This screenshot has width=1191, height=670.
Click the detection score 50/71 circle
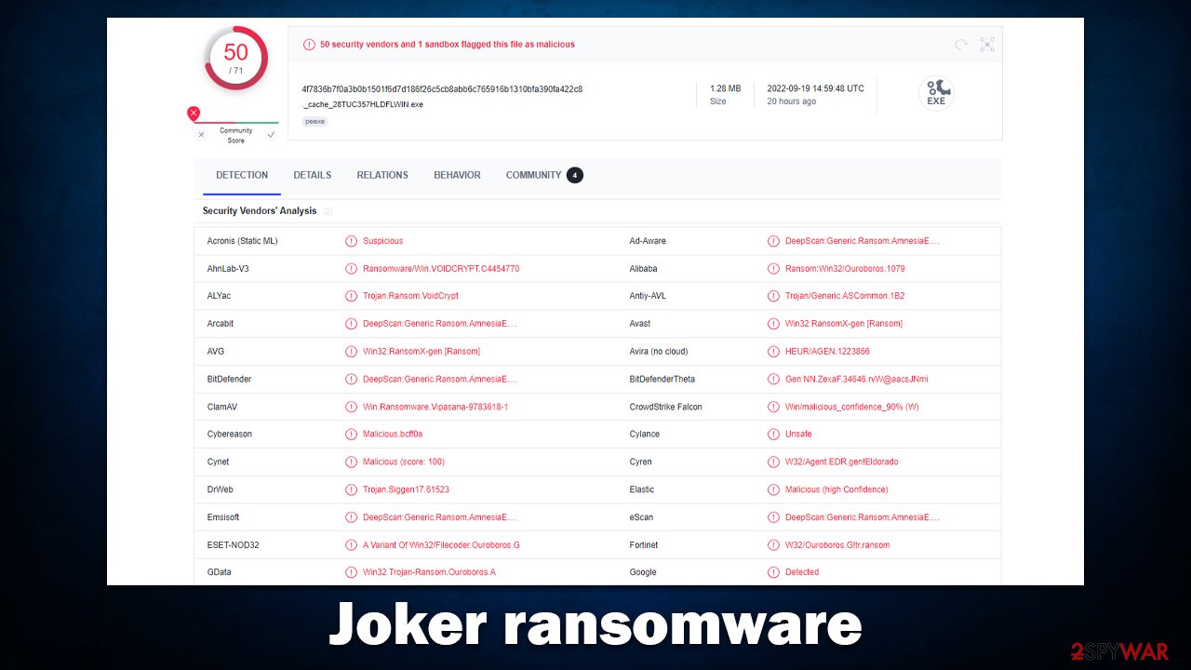coord(236,58)
